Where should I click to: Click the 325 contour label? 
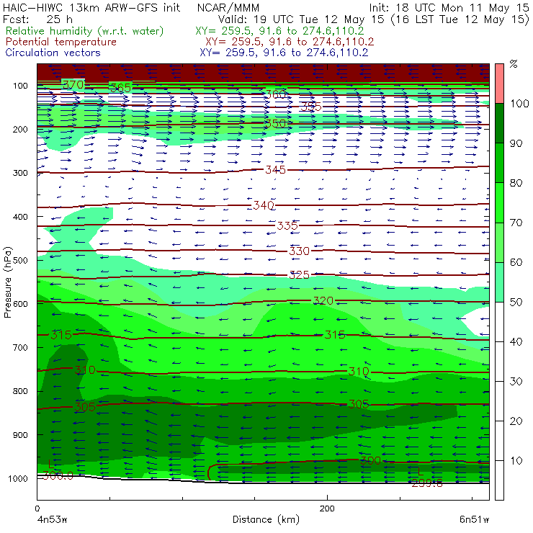(x=299, y=274)
